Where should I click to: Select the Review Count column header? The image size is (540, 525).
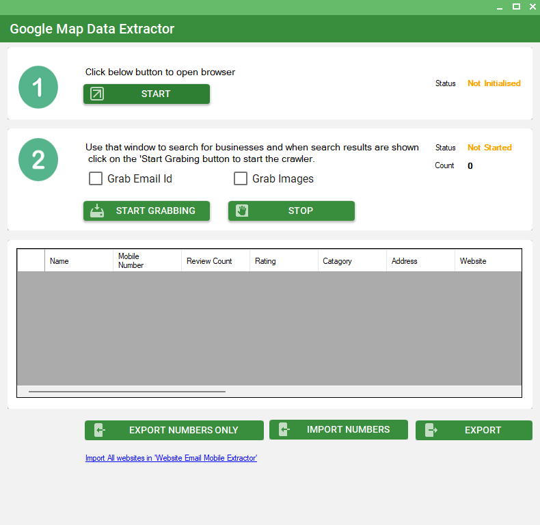(215, 261)
